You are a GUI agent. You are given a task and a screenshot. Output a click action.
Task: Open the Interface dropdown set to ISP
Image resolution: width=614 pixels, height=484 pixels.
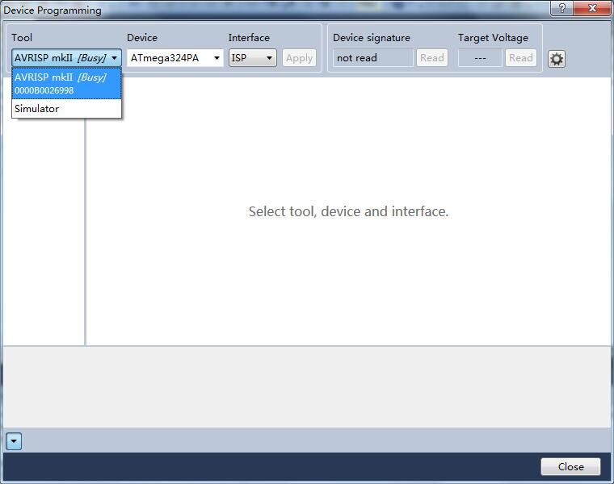pyautogui.click(x=253, y=58)
